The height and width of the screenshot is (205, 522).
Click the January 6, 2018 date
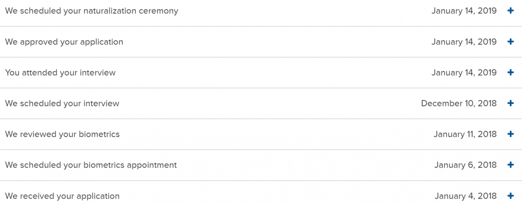[x=466, y=165]
